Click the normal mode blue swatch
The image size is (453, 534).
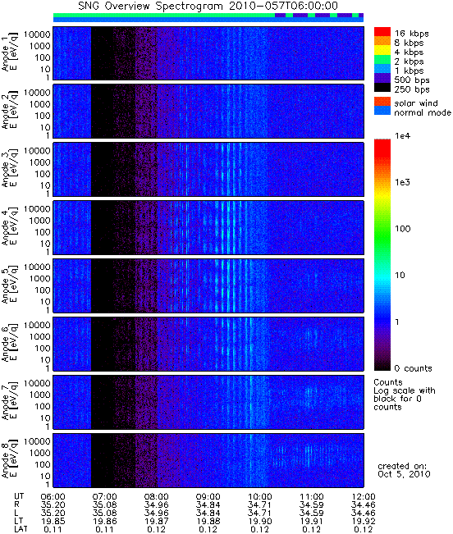coord(382,111)
